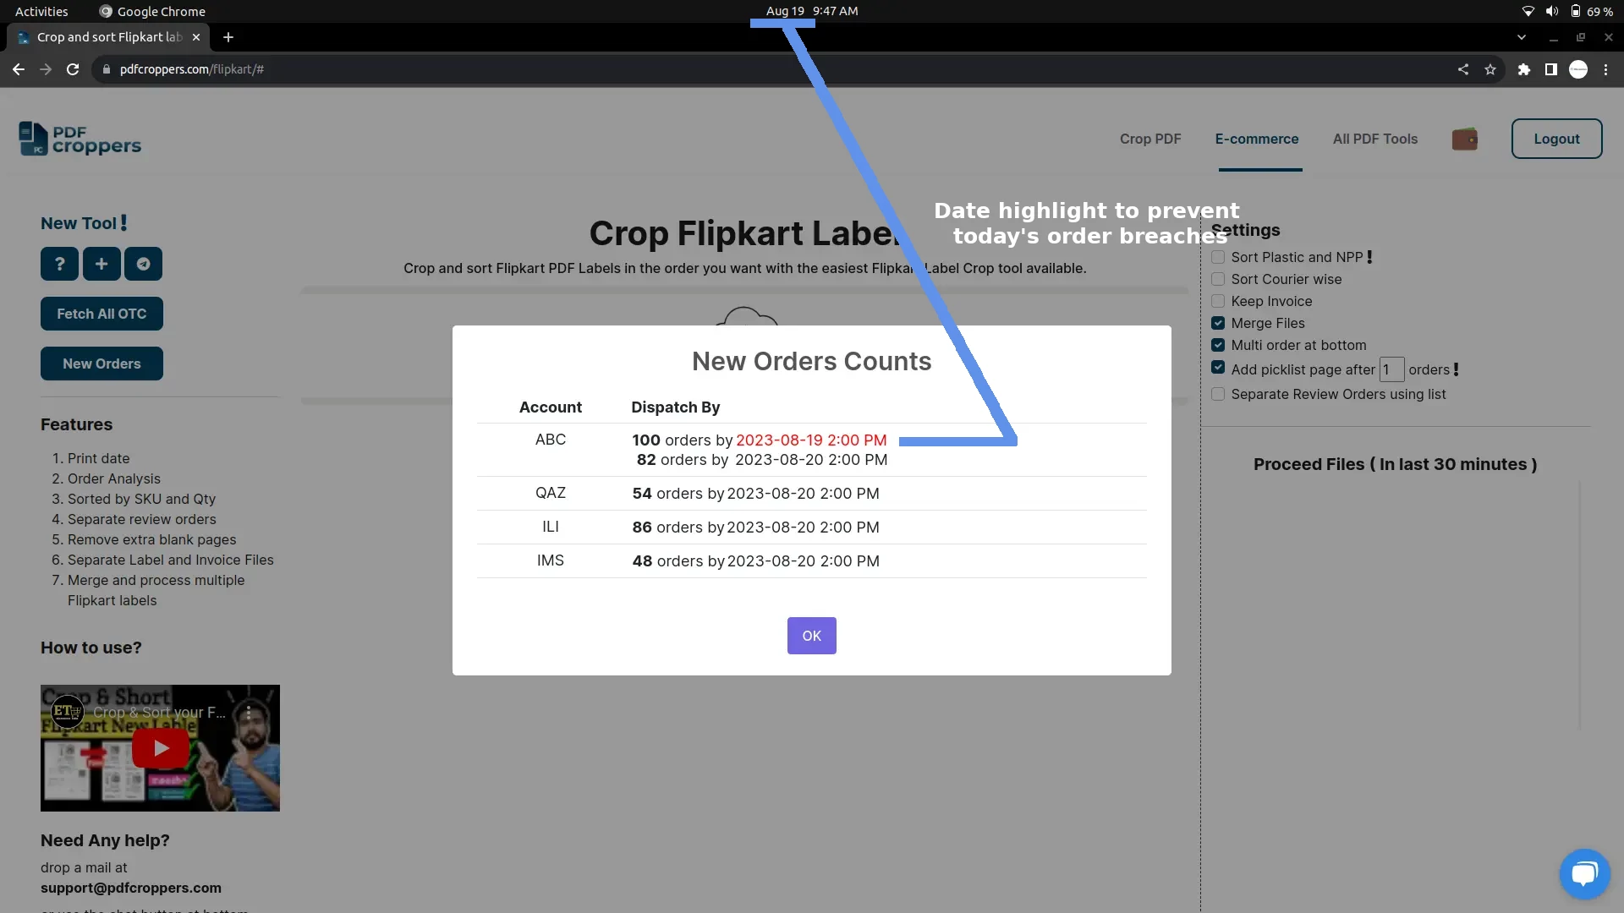The image size is (1624, 913).
Task: Open the chat support bubble
Action: click(1583, 873)
